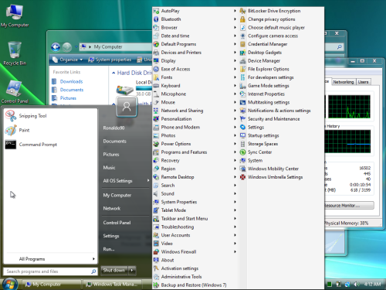This screenshot has height=290, width=386.
Task: Click the Shut down button
Action: [x=114, y=271]
